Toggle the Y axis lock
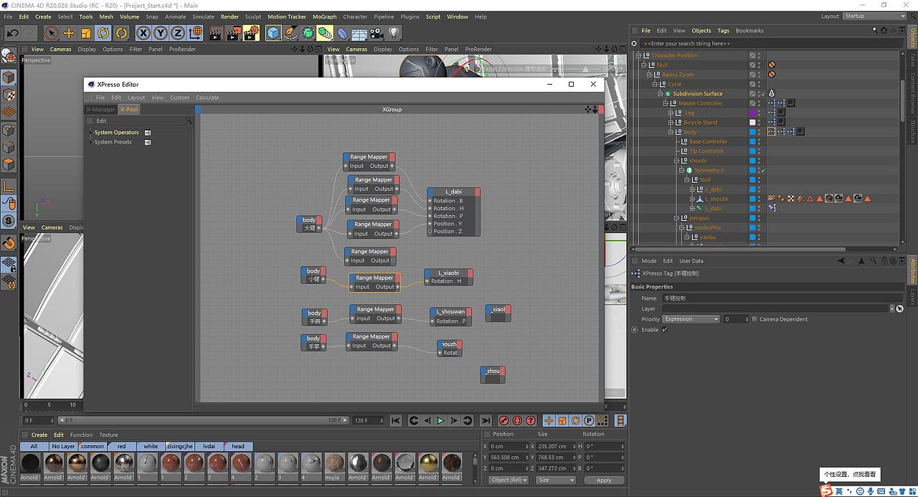918x497 pixels. [x=161, y=33]
